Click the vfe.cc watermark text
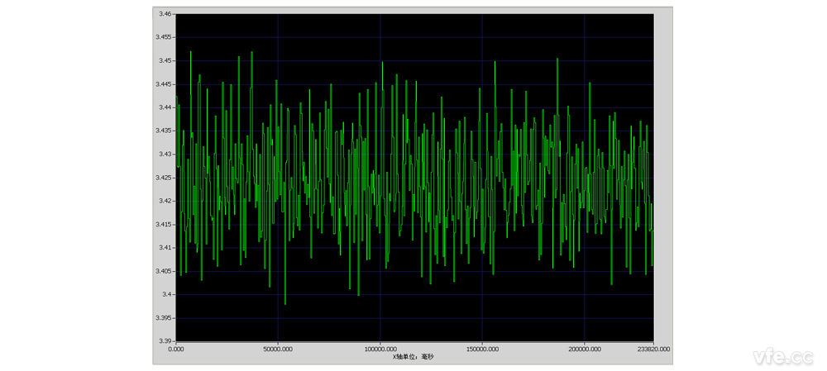 783,356
